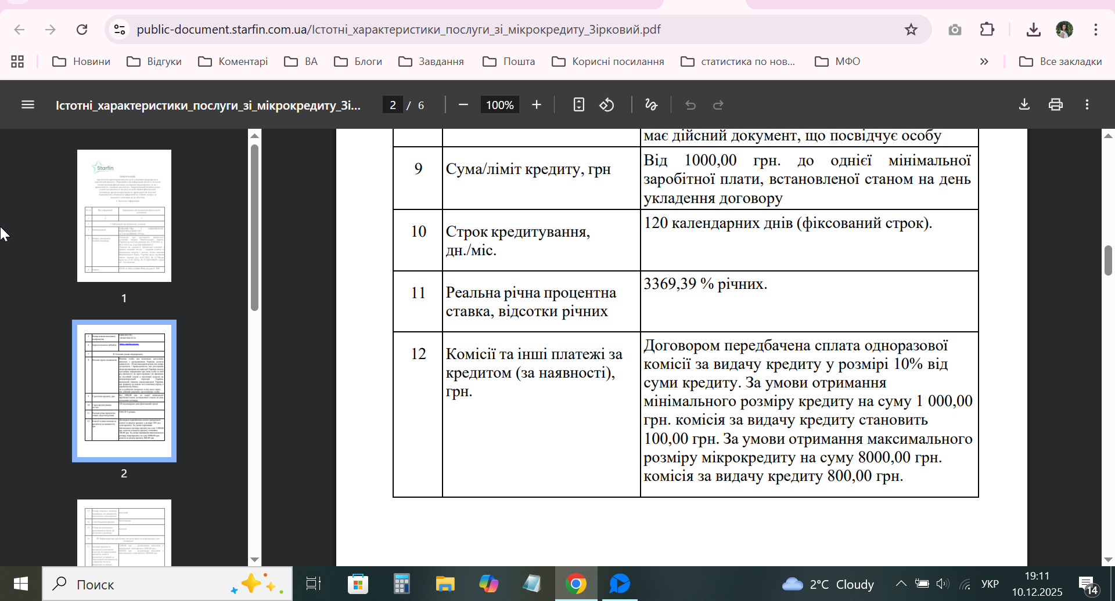The width and height of the screenshot is (1115, 601).
Task: Open the Пошта bookmarks folder
Action: (509, 61)
